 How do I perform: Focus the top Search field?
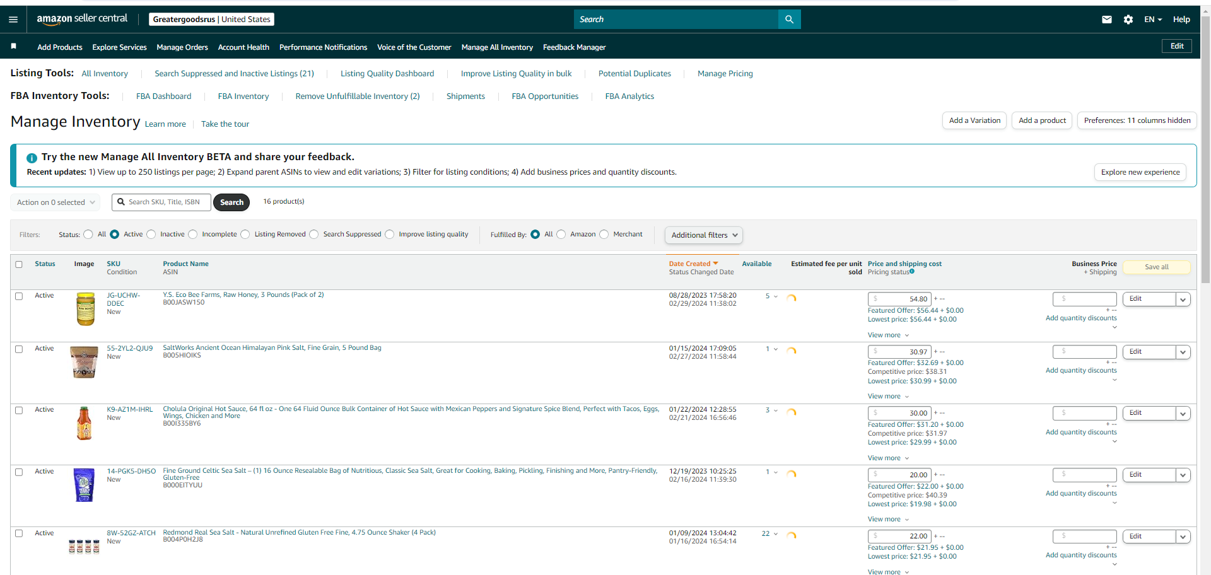coord(676,20)
